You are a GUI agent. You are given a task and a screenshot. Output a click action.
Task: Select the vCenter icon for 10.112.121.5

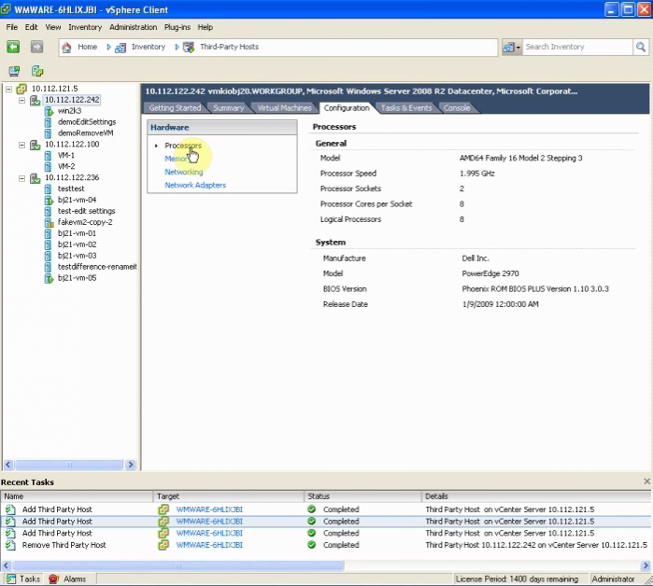(x=21, y=89)
